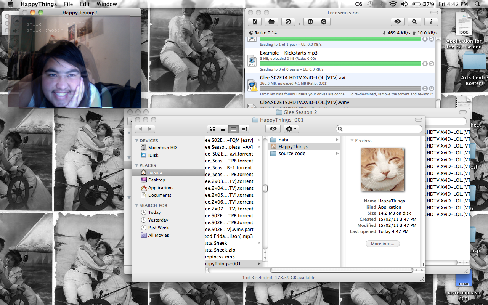The width and height of the screenshot is (488, 305).
Task: Resume the Glee.S02E14 avi torrent
Action: [425, 88]
